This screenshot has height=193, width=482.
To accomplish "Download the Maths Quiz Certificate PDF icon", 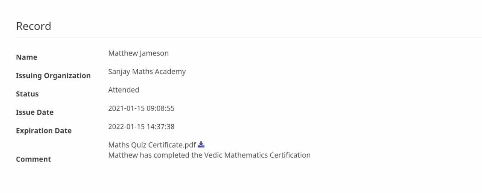I will click(x=201, y=145).
